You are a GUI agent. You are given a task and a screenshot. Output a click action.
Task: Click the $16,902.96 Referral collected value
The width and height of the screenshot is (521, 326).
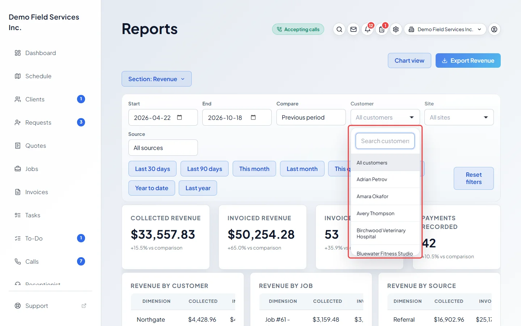(449, 319)
